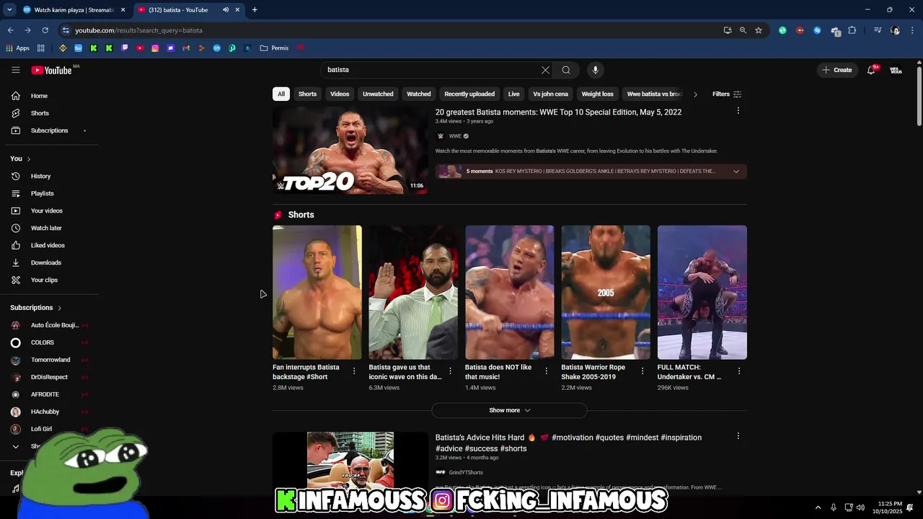Open the browser Extensions puzzle icon
The width and height of the screenshot is (923, 519).
click(x=852, y=30)
